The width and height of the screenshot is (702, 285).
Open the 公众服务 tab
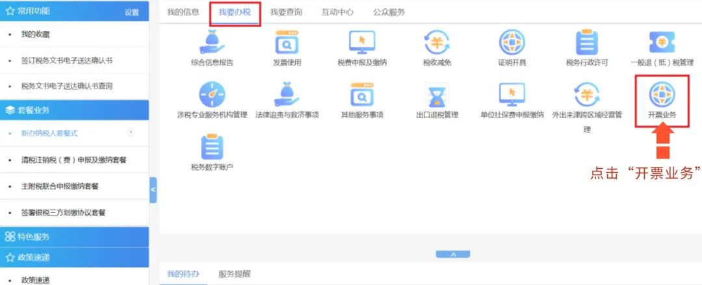click(x=389, y=12)
